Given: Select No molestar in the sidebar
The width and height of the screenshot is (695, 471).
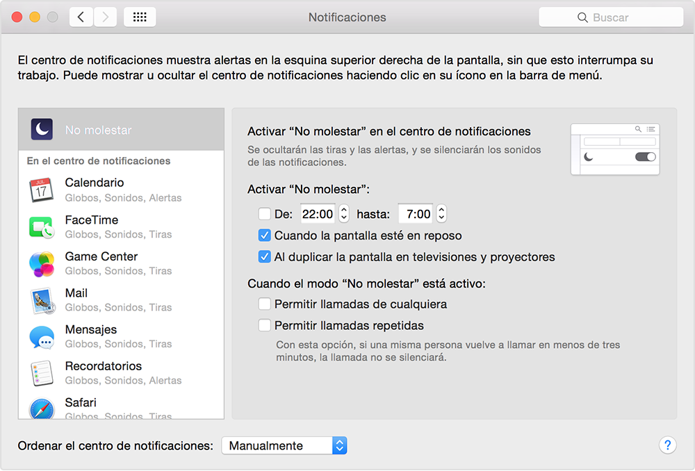Looking at the screenshot, I should click(x=121, y=130).
